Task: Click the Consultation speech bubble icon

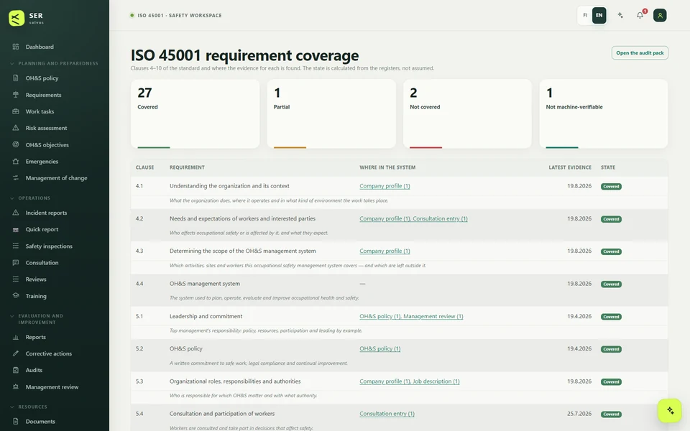Action: 16,263
